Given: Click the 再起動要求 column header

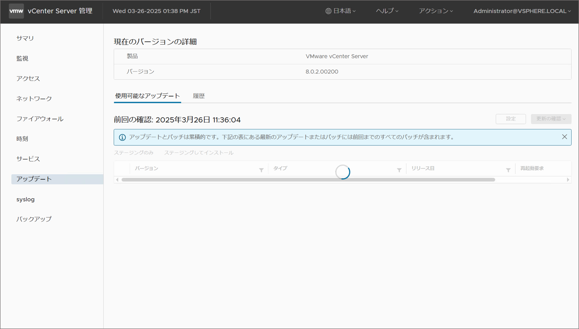Looking at the screenshot, I should (532, 168).
